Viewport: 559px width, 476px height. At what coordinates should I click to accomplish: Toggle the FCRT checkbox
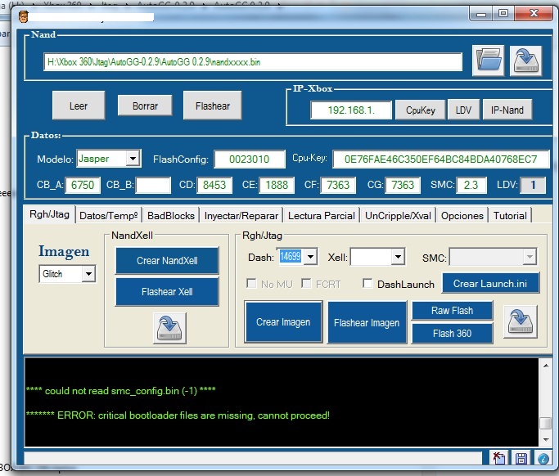pyautogui.click(x=306, y=284)
